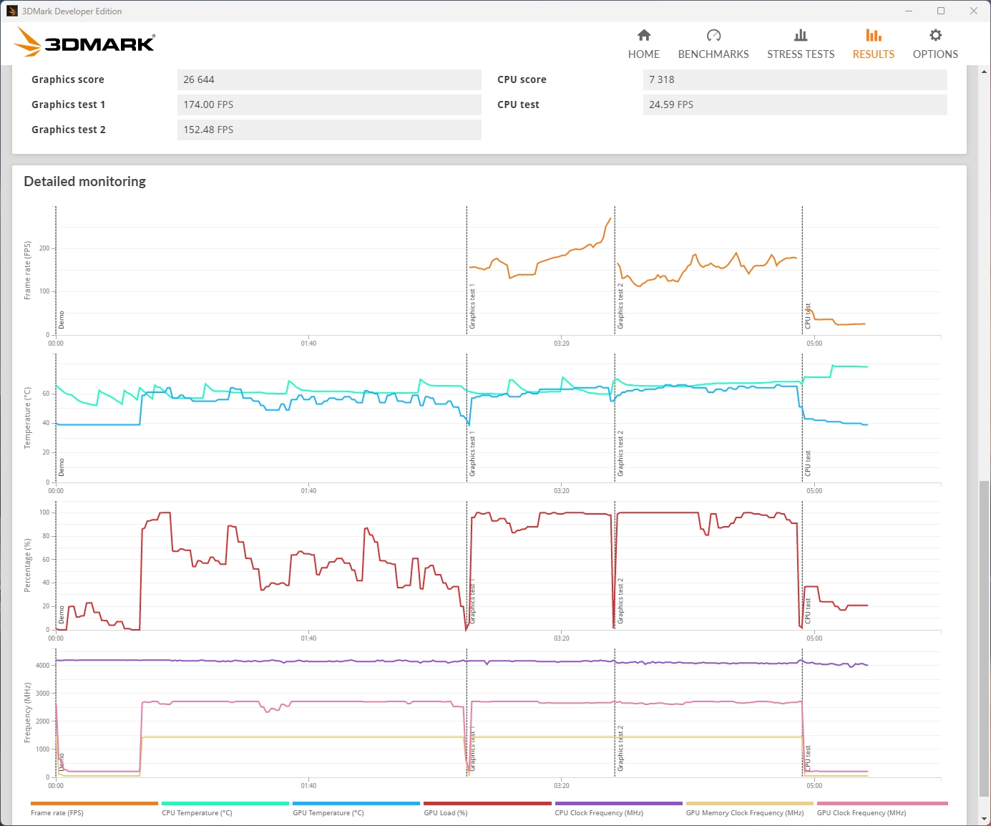Click the 3DMark logo

(84, 42)
